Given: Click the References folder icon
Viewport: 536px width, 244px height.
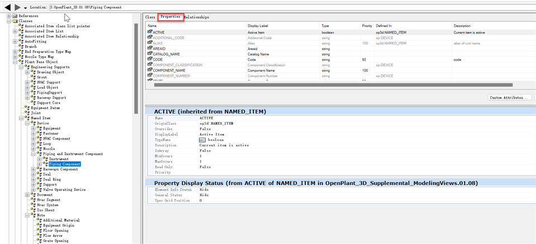Looking at the screenshot, I should pos(15,16).
